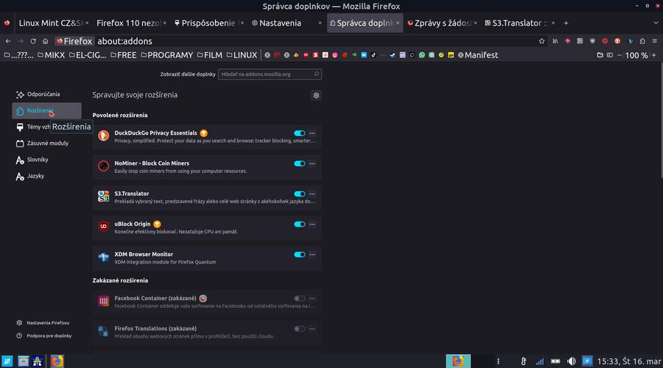
Task: Select Zásuvné moduly in the sidebar
Action: 47,143
